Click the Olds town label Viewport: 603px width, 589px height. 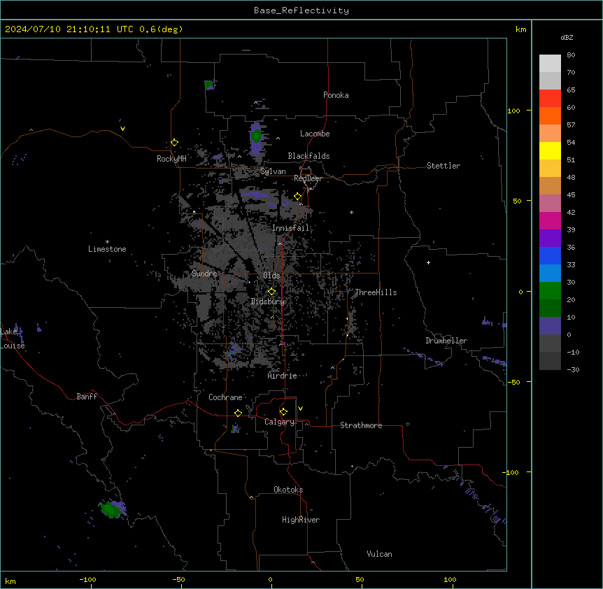pos(271,276)
